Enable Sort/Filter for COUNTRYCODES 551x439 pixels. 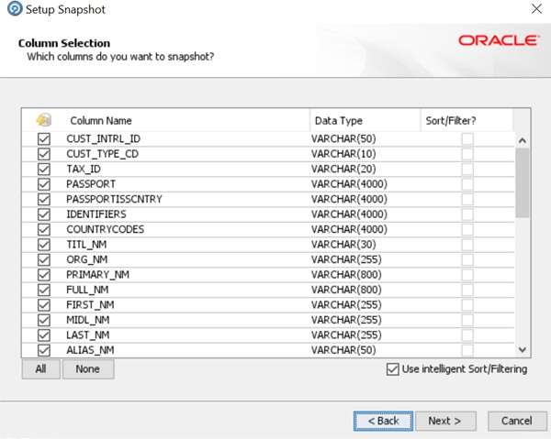467,229
